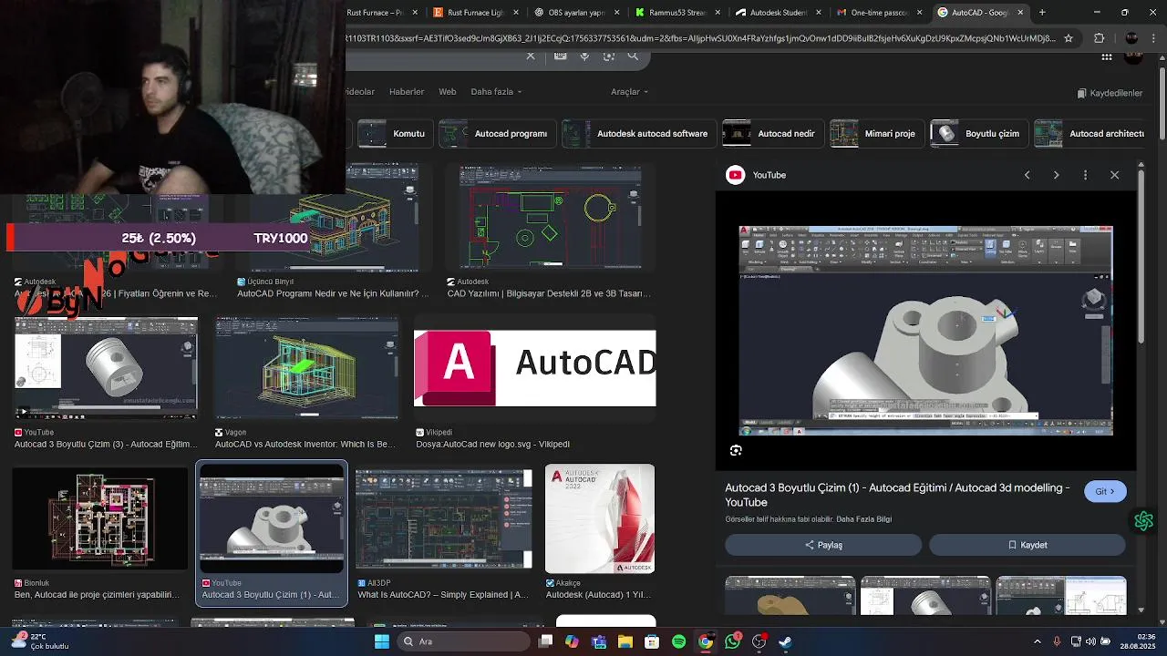This screenshot has height=656, width=1167.
Task: Go to next image in preview panel
Action: (1056, 175)
